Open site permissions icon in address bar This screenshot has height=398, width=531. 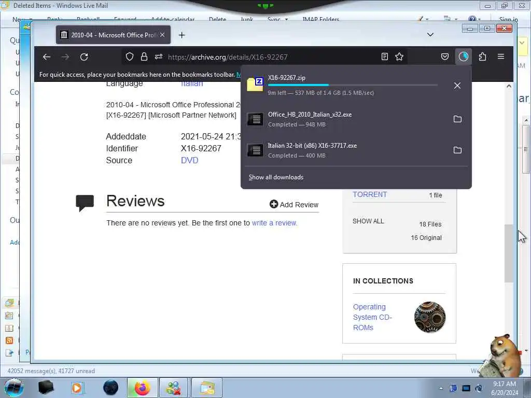[159, 56]
